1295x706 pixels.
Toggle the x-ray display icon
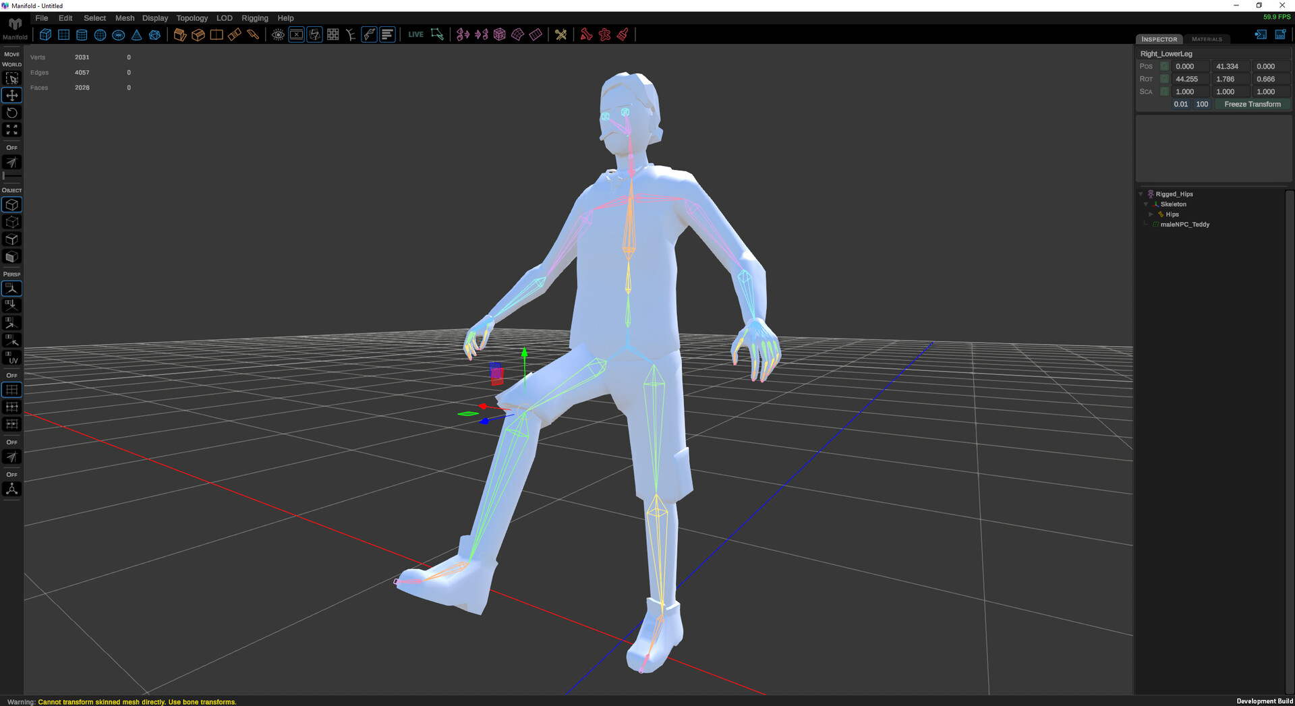click(x=297, y=34)
